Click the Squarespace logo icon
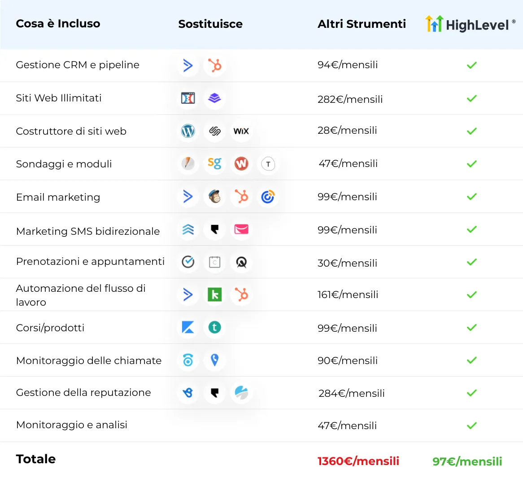The image size is (523, 483). tap(214, 131)
